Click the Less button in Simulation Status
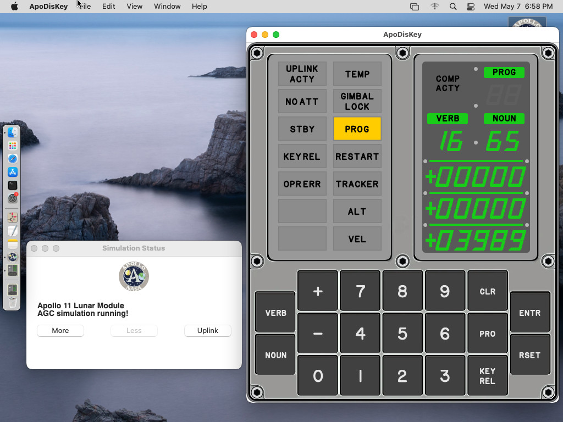 pos(134,330)
